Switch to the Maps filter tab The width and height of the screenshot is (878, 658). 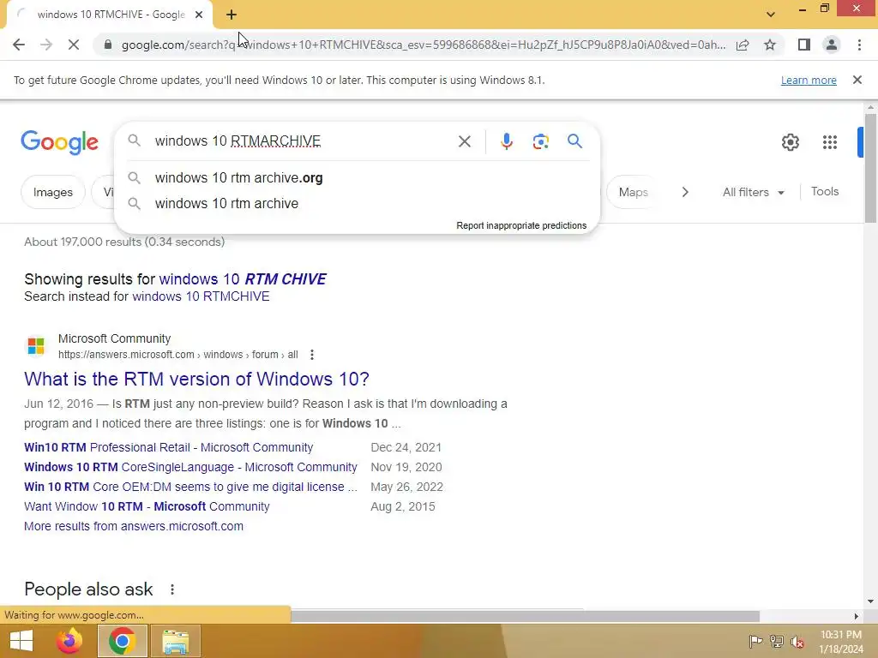pos(634,192)
